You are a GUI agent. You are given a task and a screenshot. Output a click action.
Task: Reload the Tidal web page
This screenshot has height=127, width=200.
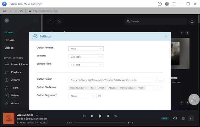21,11
